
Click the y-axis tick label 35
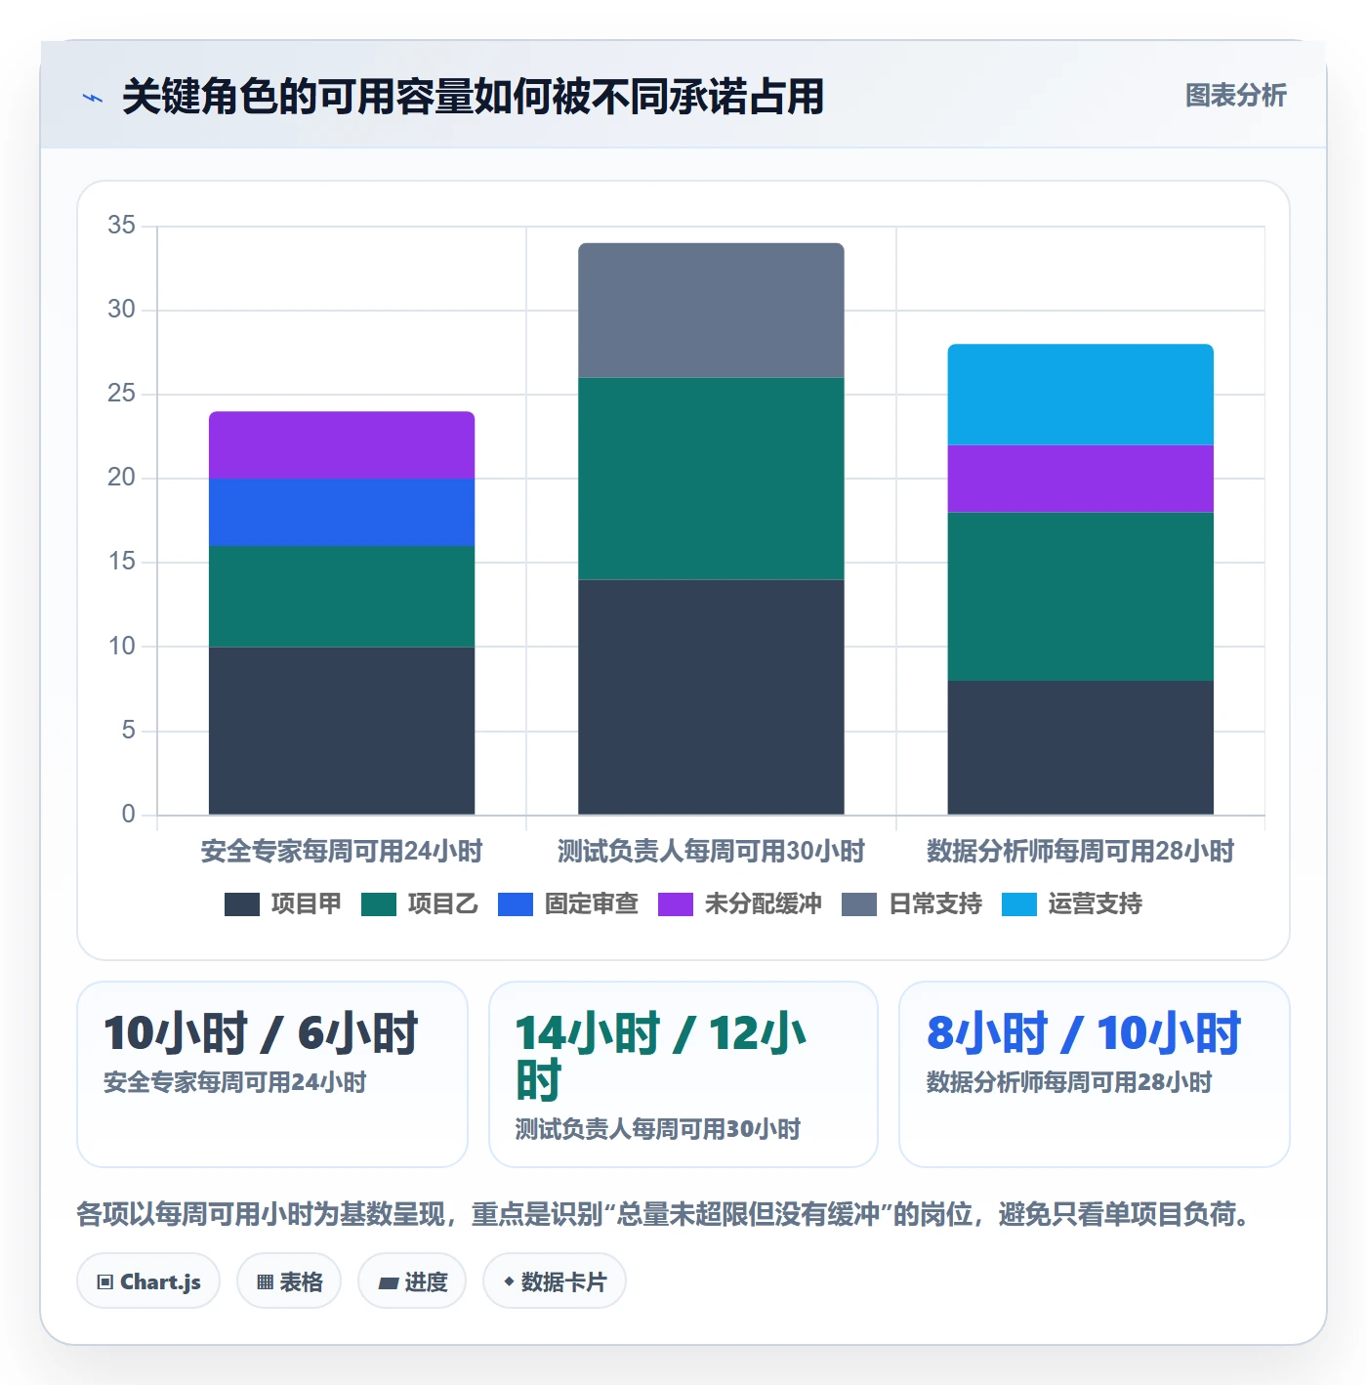(121, 226)
